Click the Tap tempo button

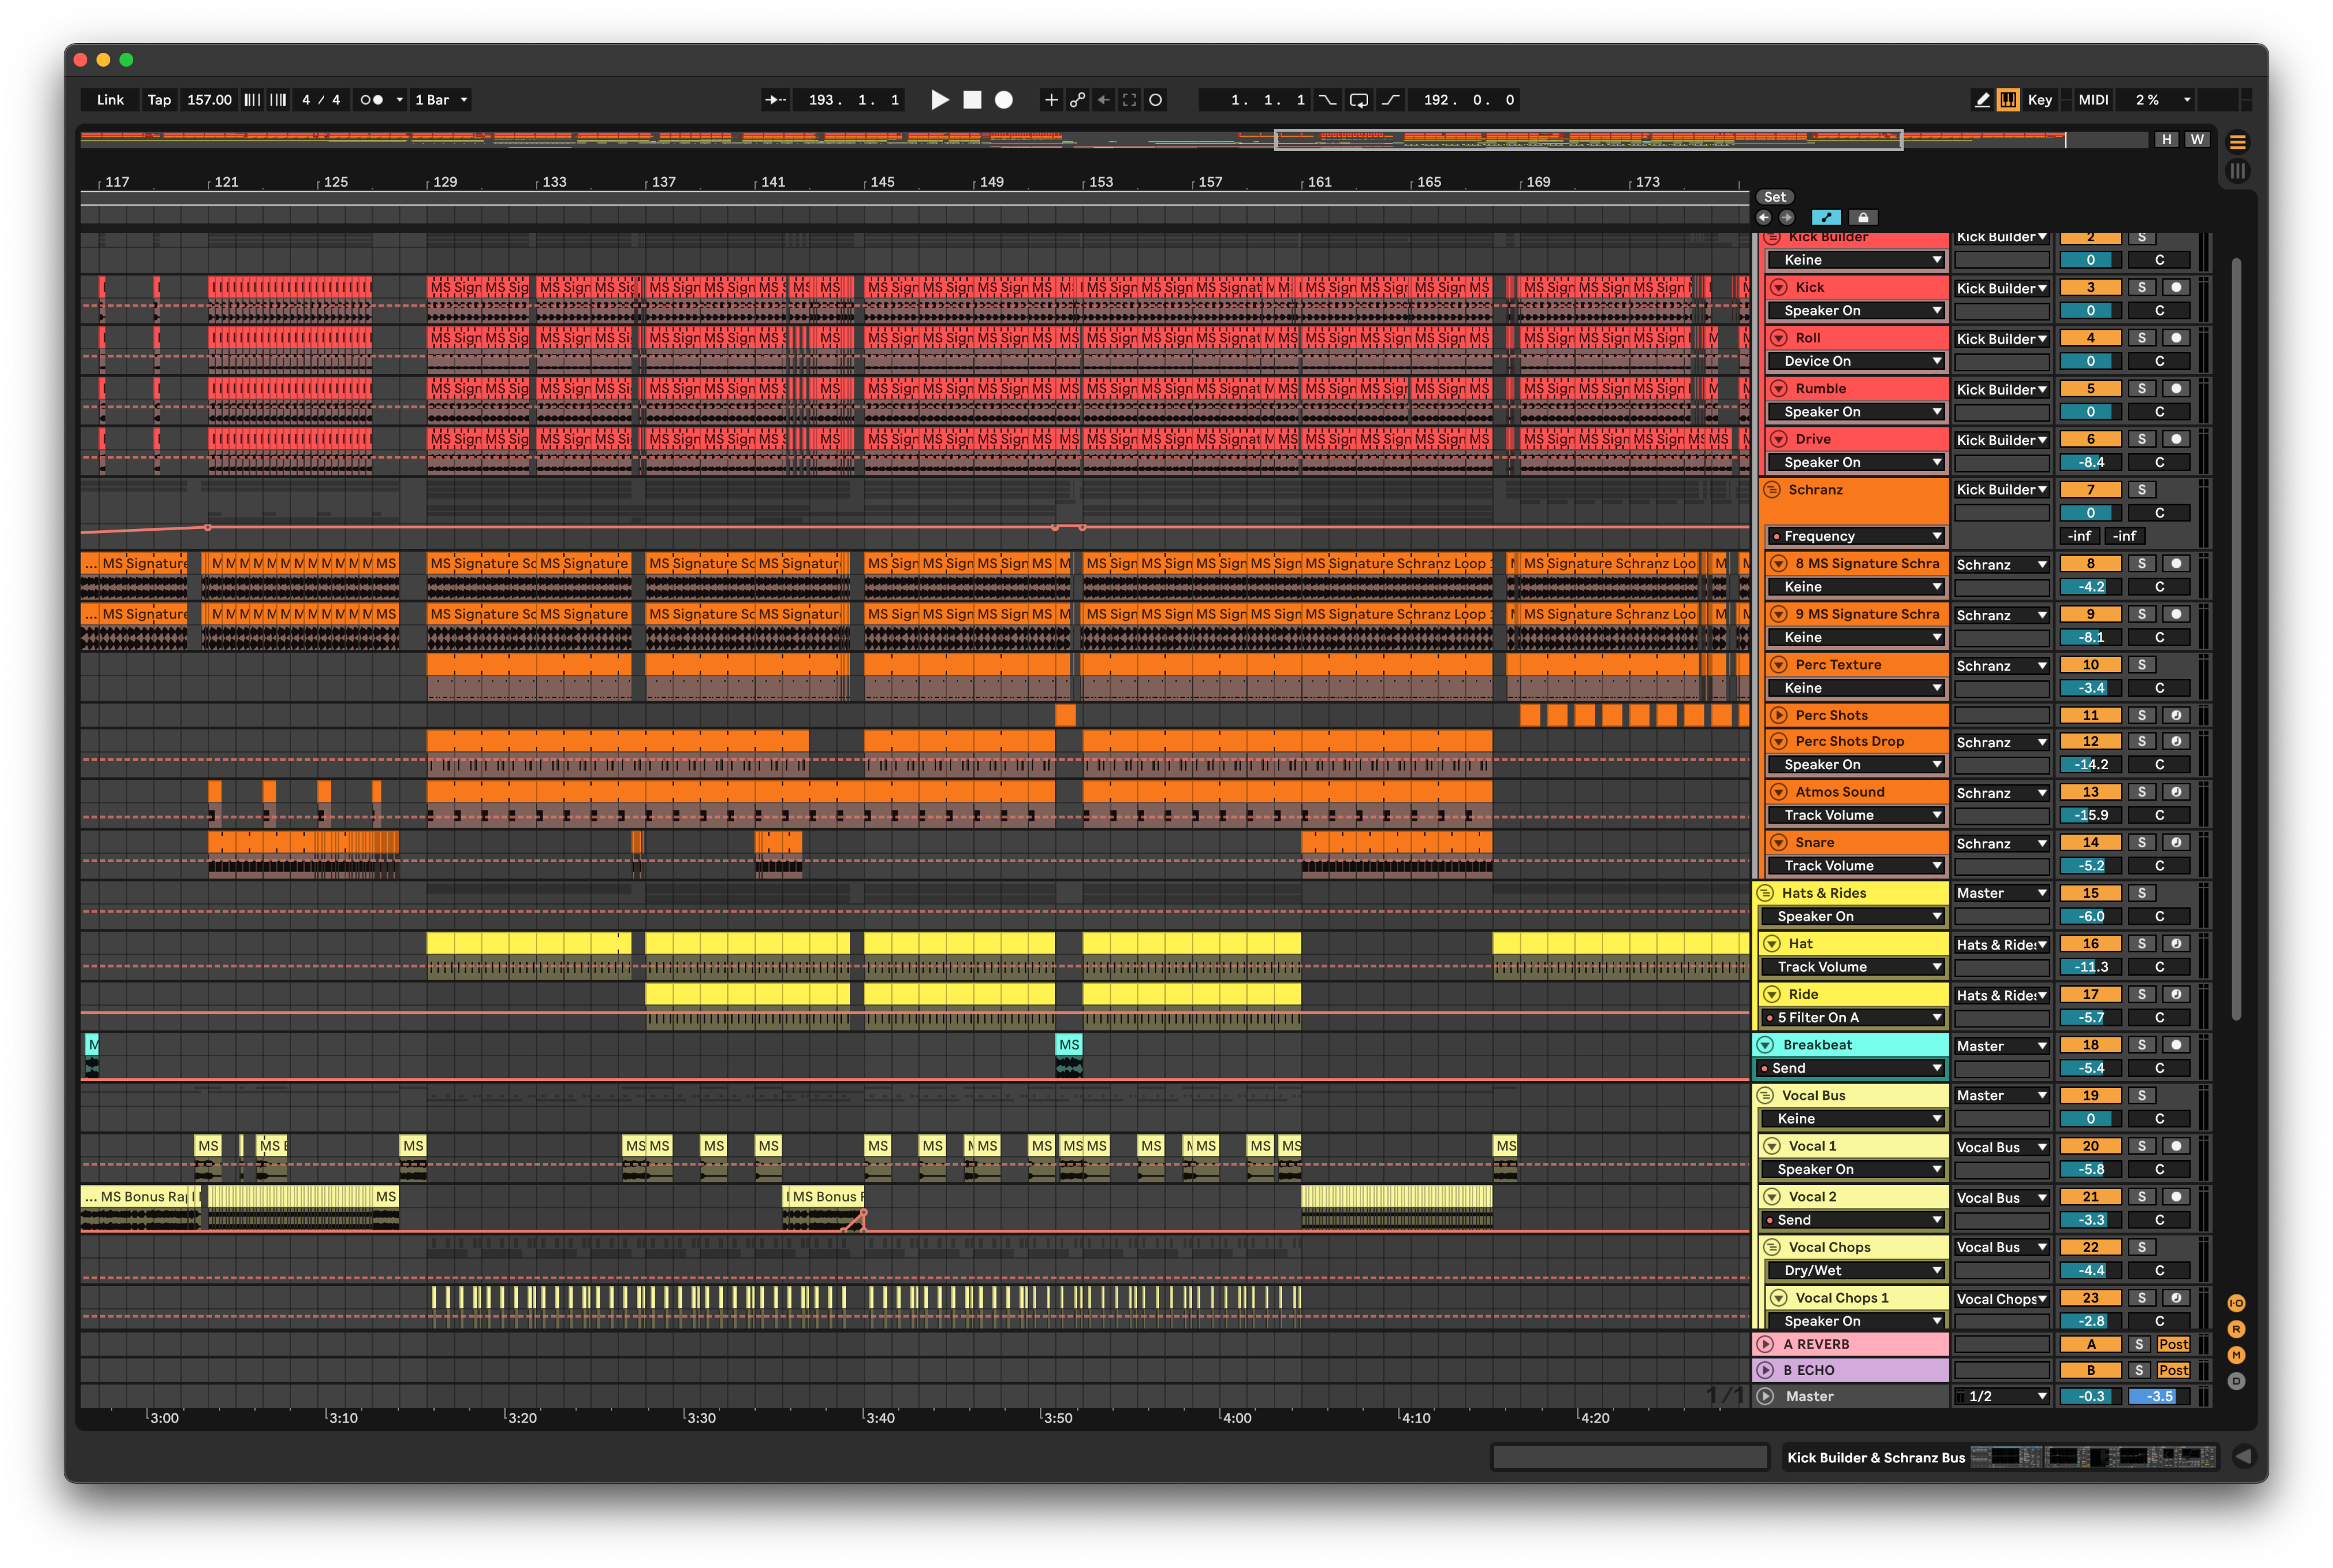159,100
